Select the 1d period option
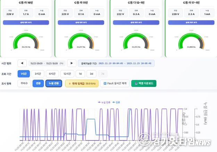 80,73
